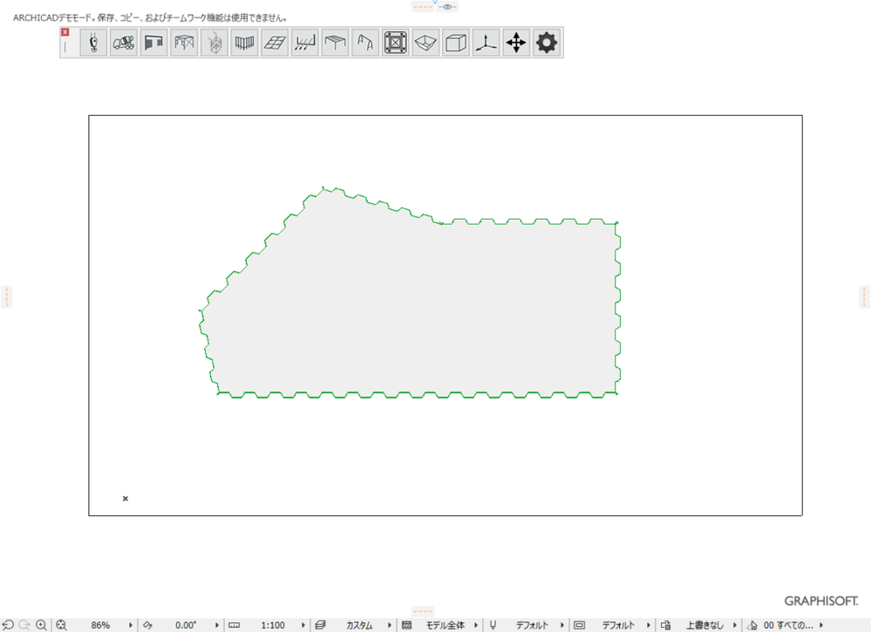The image size is (871, 632).
Task: Select the four-arrow move tool
Action: 516,43
